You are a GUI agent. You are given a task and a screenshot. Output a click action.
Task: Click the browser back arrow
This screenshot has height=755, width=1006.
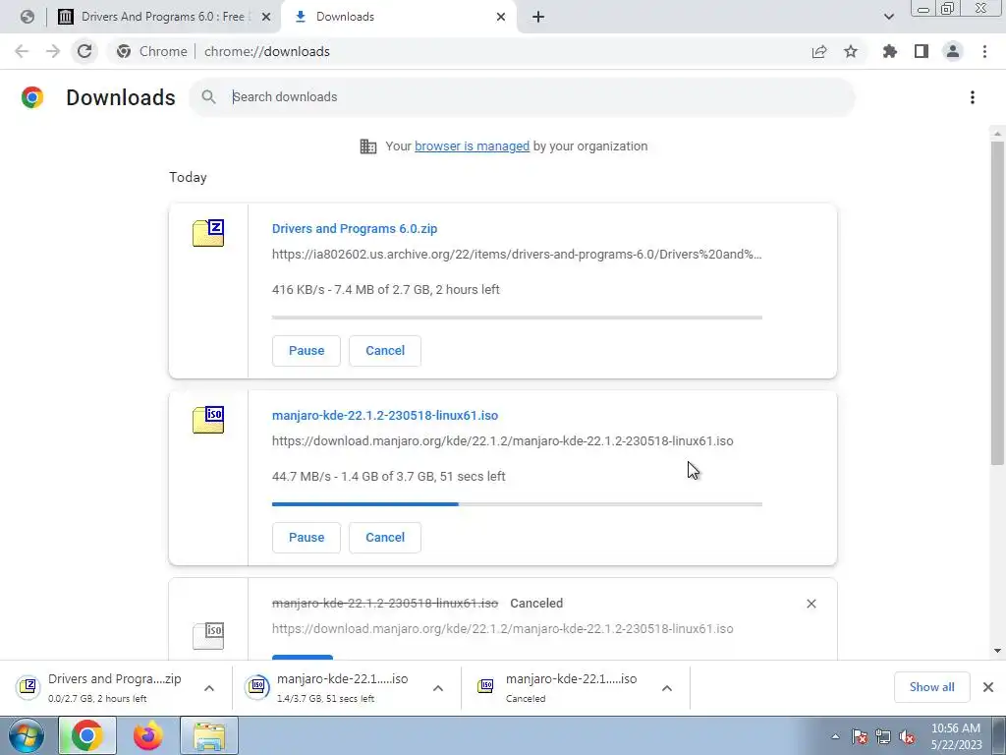pyautogui.click(x=22, y=51)
